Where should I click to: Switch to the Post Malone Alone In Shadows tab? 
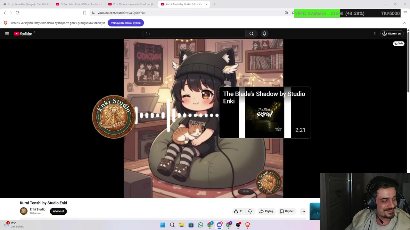132,4
